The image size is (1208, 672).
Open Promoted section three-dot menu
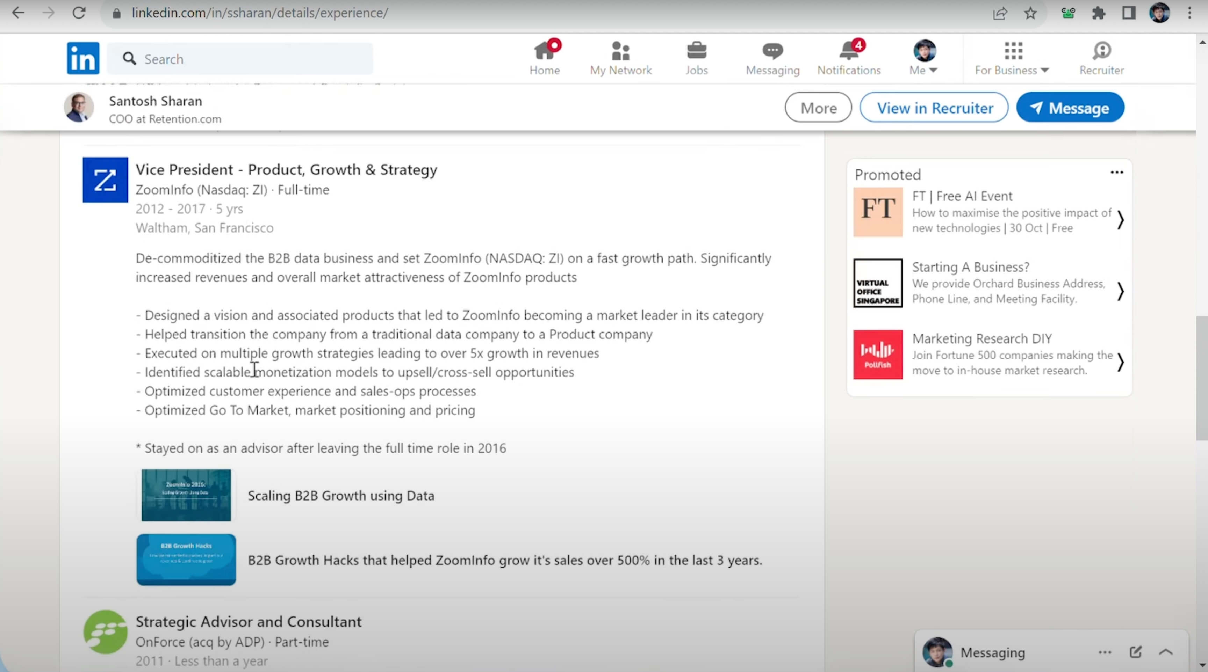coord(1116,173)
